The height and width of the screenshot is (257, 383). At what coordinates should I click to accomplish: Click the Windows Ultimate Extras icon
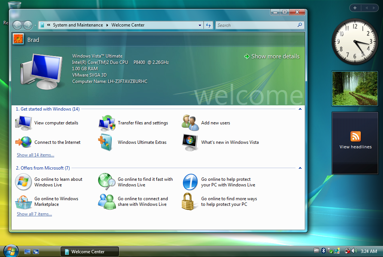tap(105, 142)
